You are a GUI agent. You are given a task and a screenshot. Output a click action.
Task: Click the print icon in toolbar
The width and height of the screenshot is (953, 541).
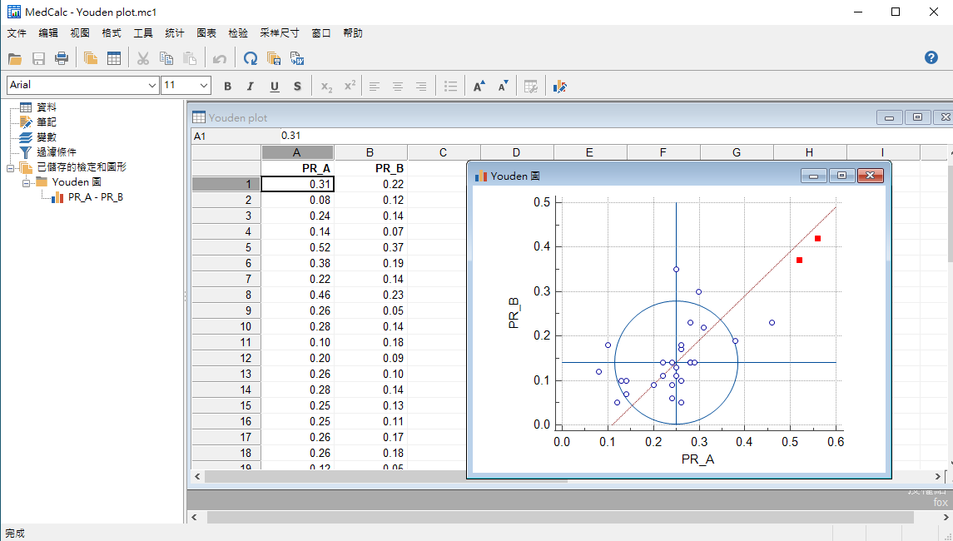62,58
